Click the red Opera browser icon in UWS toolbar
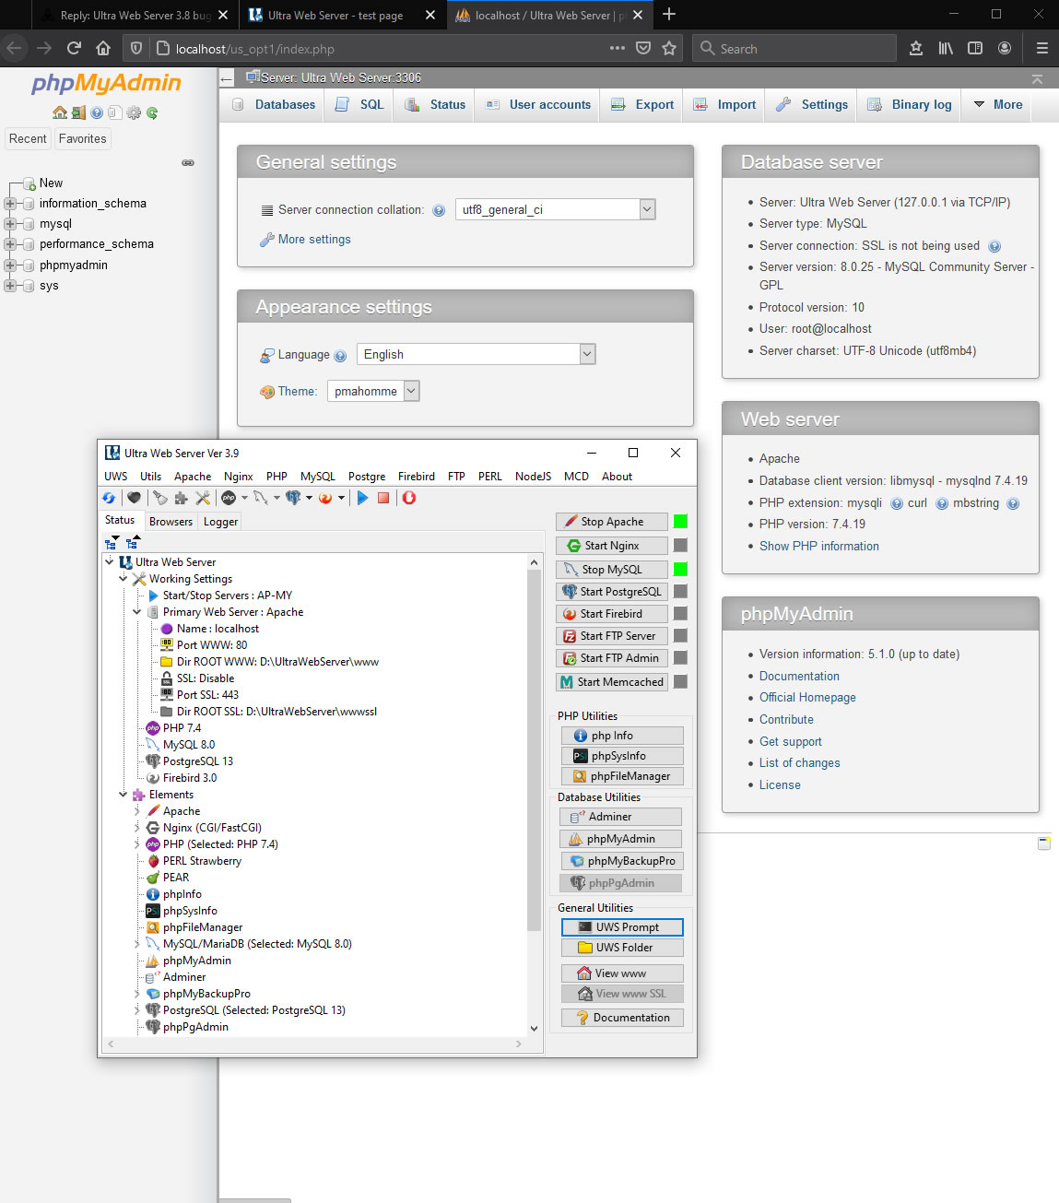This screenshot has height=1203, width=1059. point(409,498)
